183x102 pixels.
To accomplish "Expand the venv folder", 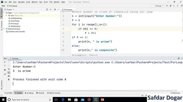I will pos(6,16).
